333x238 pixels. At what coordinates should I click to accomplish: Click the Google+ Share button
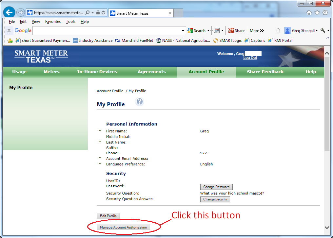coord(237,30)
